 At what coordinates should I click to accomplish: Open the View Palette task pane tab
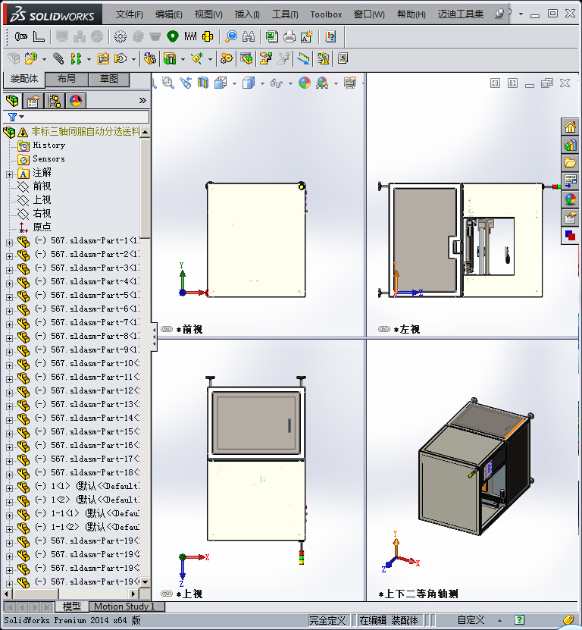pos(570,181)
